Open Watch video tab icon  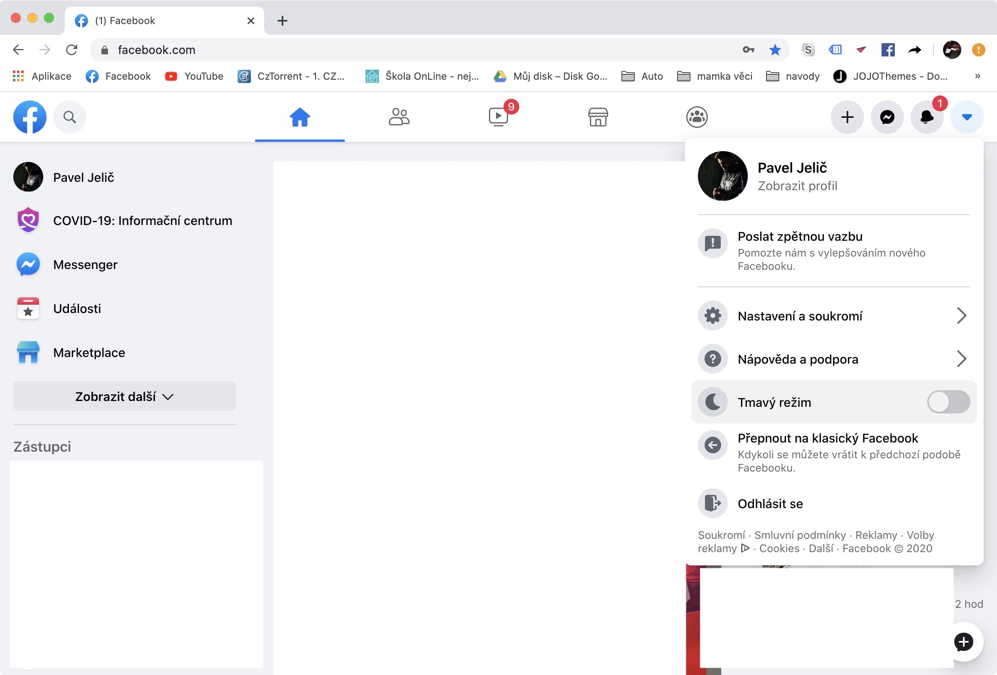coord(498,117)
